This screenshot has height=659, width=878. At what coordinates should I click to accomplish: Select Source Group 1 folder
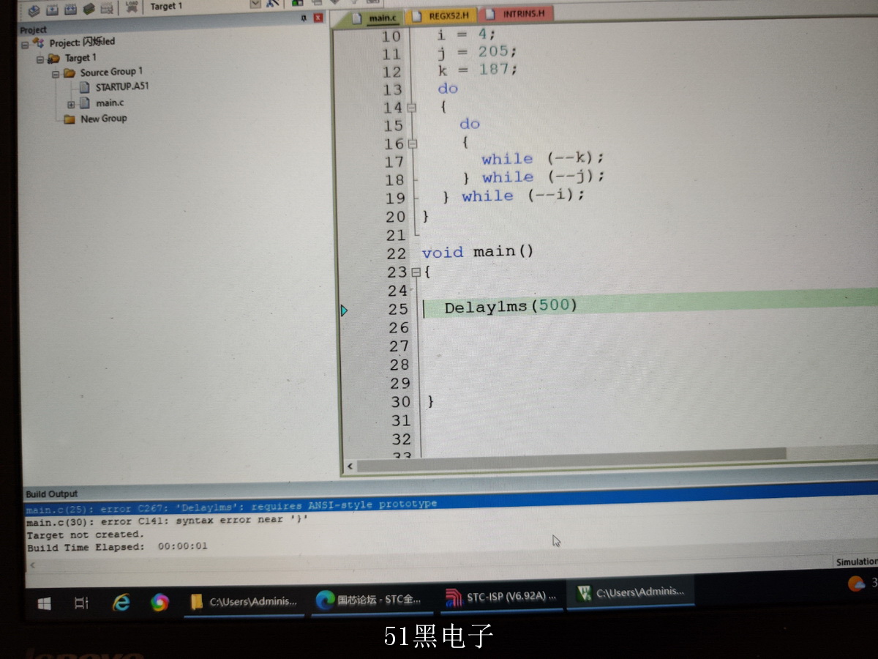[111, 72]
